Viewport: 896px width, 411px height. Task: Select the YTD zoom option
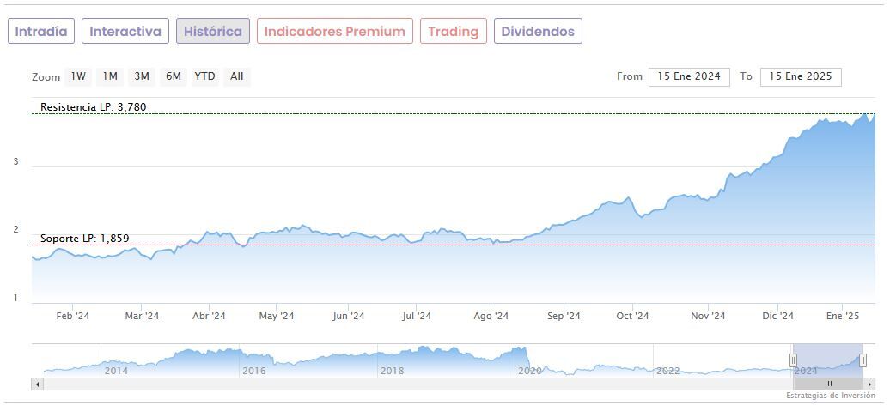(204, 76)
